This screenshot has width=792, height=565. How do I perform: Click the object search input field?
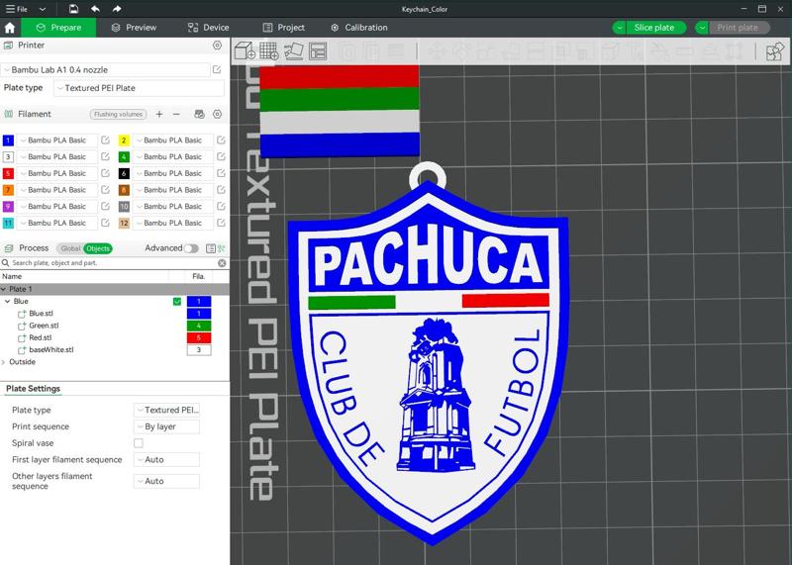(114, 263)
